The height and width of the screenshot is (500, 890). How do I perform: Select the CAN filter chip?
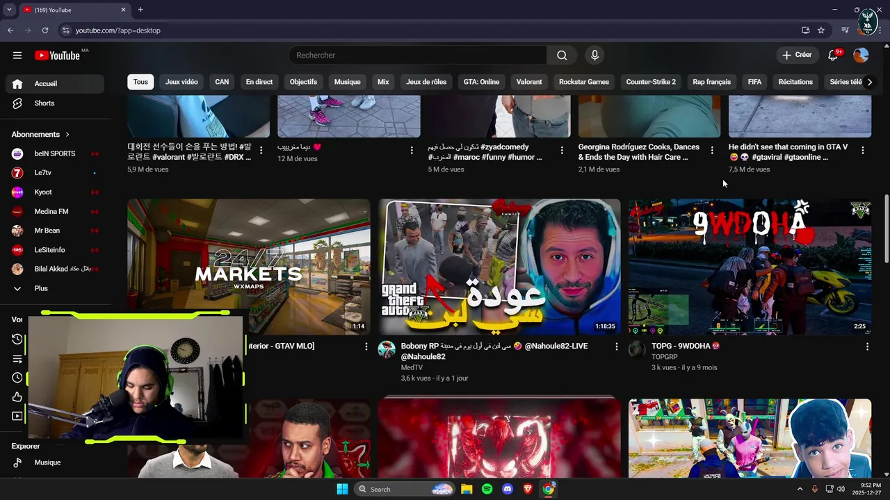click(222, 82)
